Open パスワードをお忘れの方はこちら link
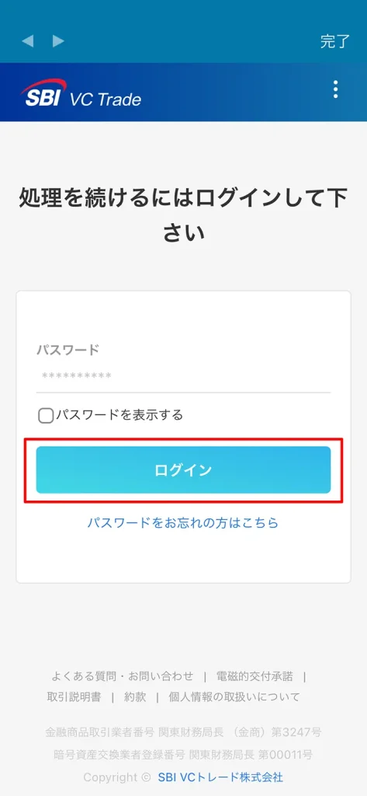Image resolution: width=367 pixels, height=796 pixels. coord(183,523)
